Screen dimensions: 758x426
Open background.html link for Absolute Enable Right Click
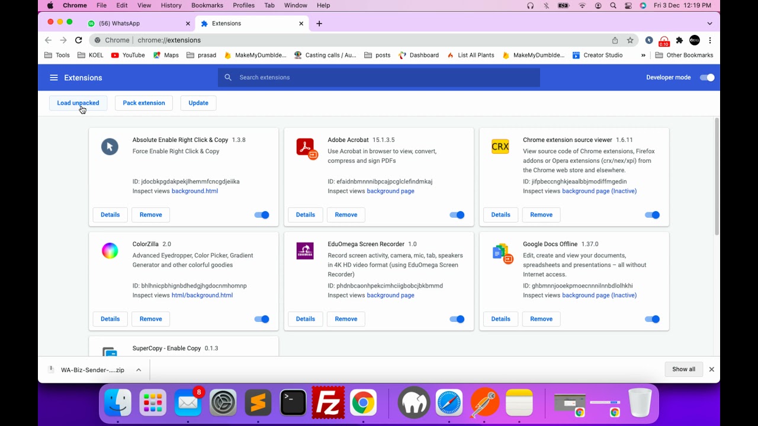pos(195,191)
